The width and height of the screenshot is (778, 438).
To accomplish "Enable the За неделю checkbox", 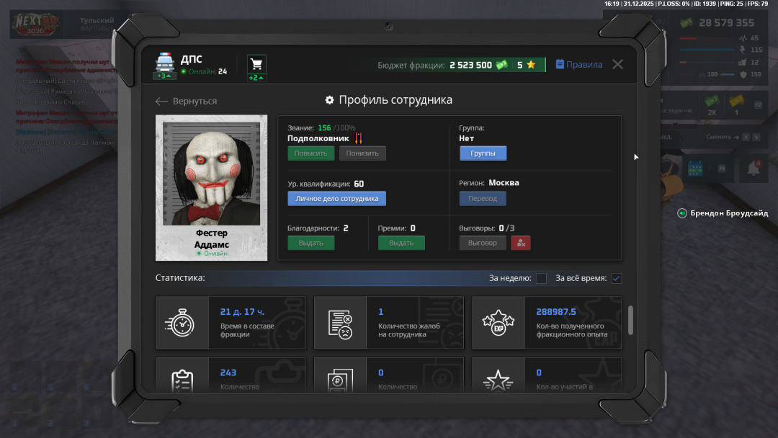I will coord(541,278).
